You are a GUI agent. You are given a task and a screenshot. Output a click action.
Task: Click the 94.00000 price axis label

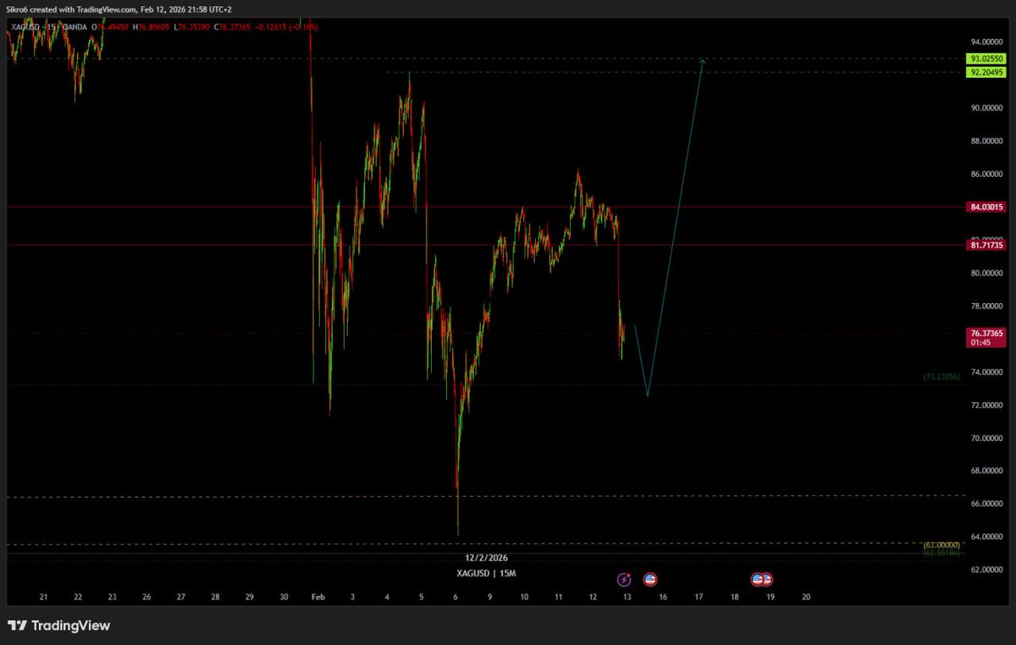pyautogui.click(x=987, y=41)
